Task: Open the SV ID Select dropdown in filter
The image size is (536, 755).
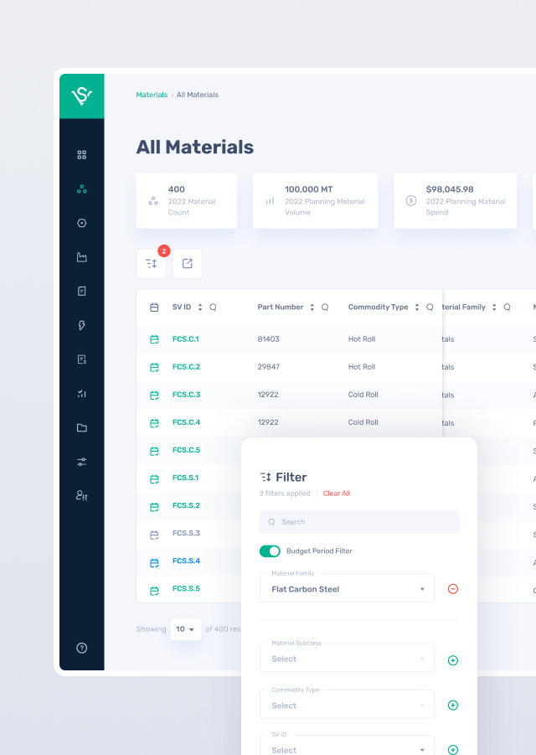Action: [347, 746]
